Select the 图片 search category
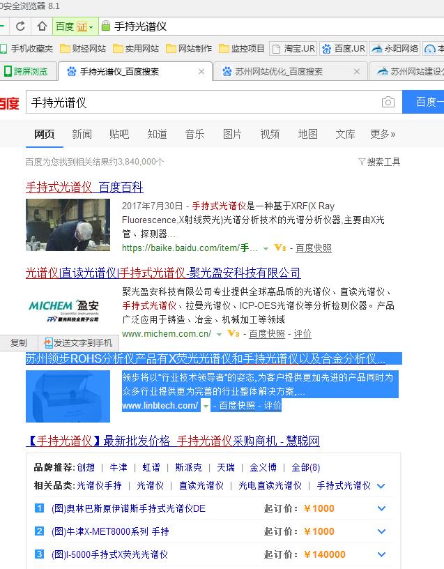The height and width of the screenshot is (569, 444). (232, 135)
